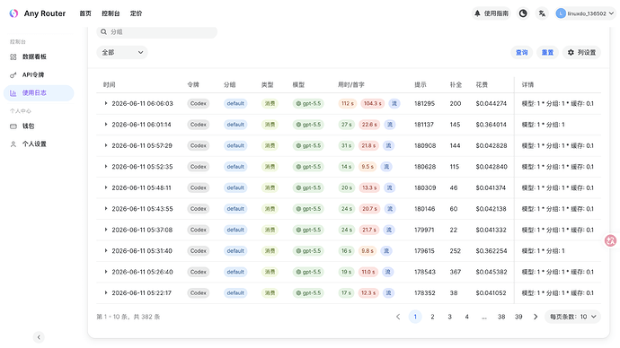Open 控制台 in top navigation

coord(111,13)
